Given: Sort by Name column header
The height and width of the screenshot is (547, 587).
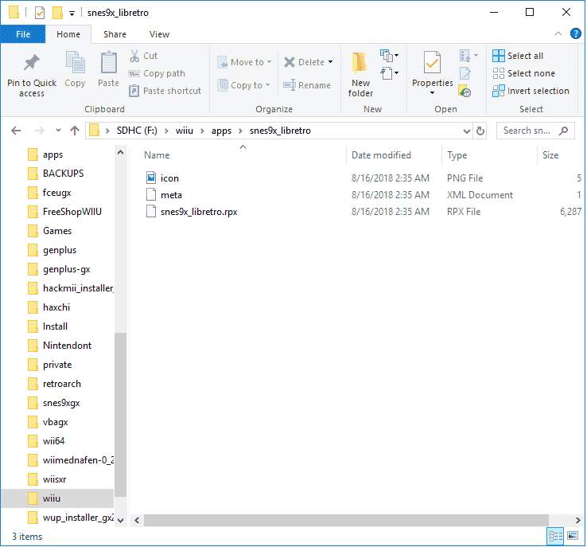Looking at the screenshot, I should tap(157, 155).
